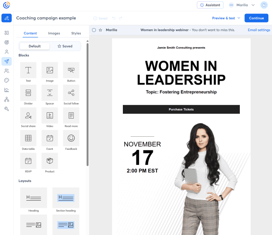Viewport: 272px width, 235px height.
Task: Select the Social follow block
Action: (71, 93)
